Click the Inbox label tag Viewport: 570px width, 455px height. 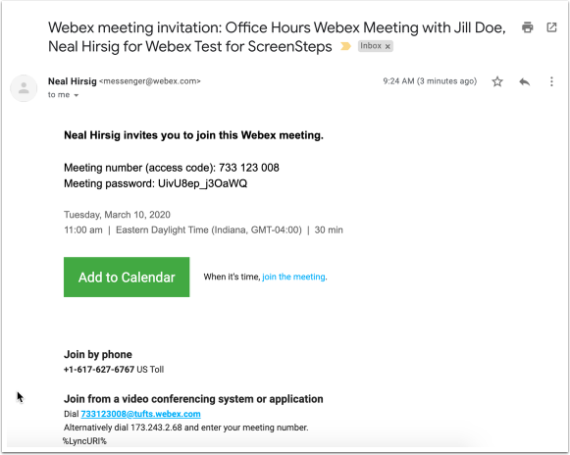371,46
